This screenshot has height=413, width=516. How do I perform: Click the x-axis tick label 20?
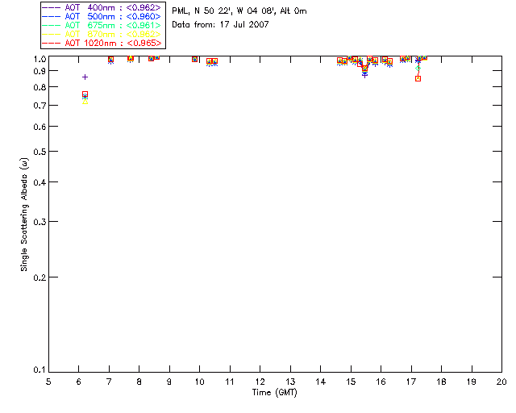click(501, 382)
